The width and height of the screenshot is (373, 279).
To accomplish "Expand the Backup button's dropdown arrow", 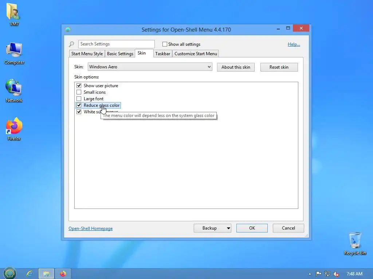I will 228,228.
